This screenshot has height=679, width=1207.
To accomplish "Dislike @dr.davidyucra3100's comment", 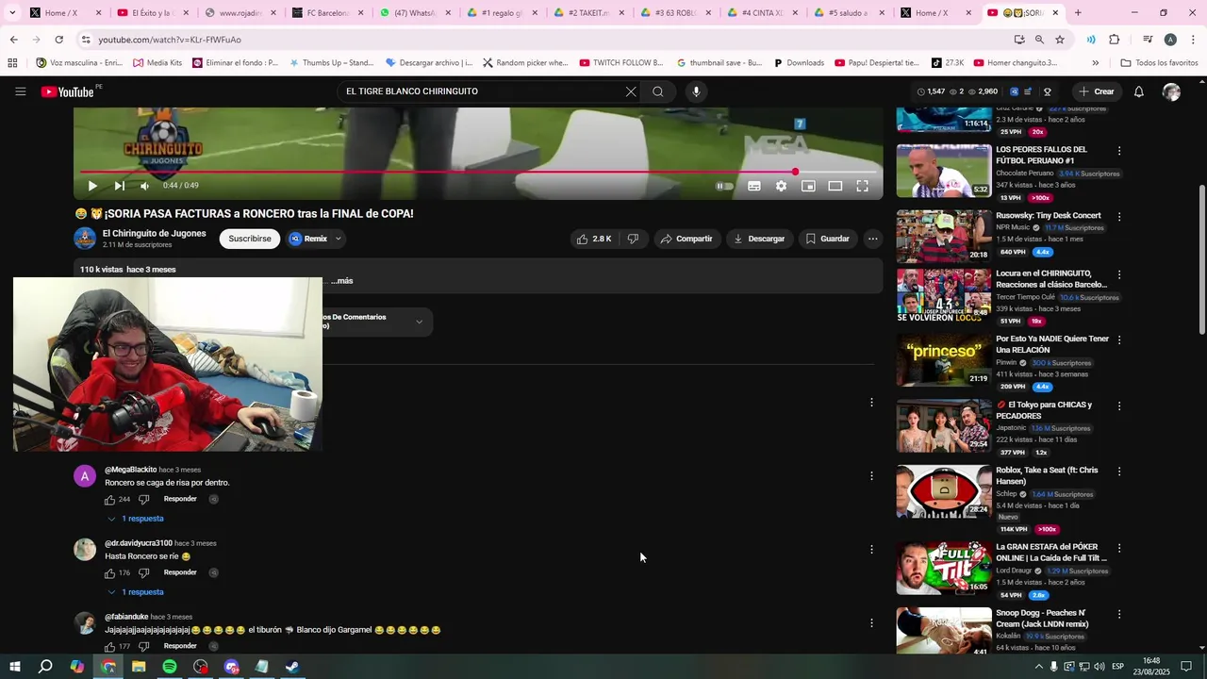I will (x=144, y=572).
